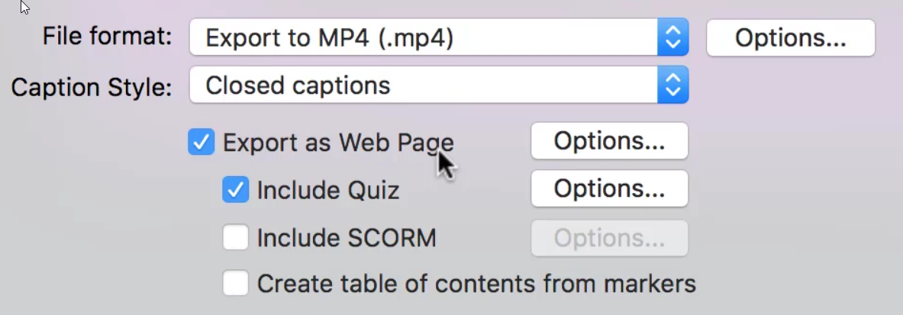The image size is (903, 315).
Task: Open Options for Export as Web Page
Action: (x=609, y=140)
